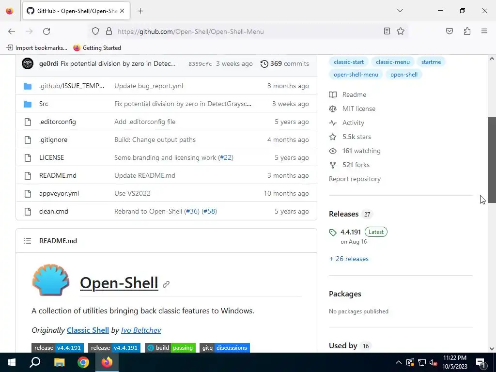Open the README outline list icon
The width and height of the screenshot is (496, 372).
point(28,241)
